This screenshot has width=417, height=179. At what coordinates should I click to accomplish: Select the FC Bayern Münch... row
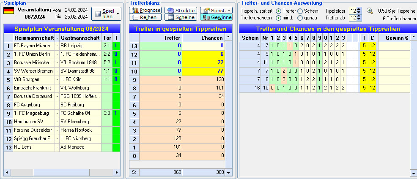[x=62, y=46]
